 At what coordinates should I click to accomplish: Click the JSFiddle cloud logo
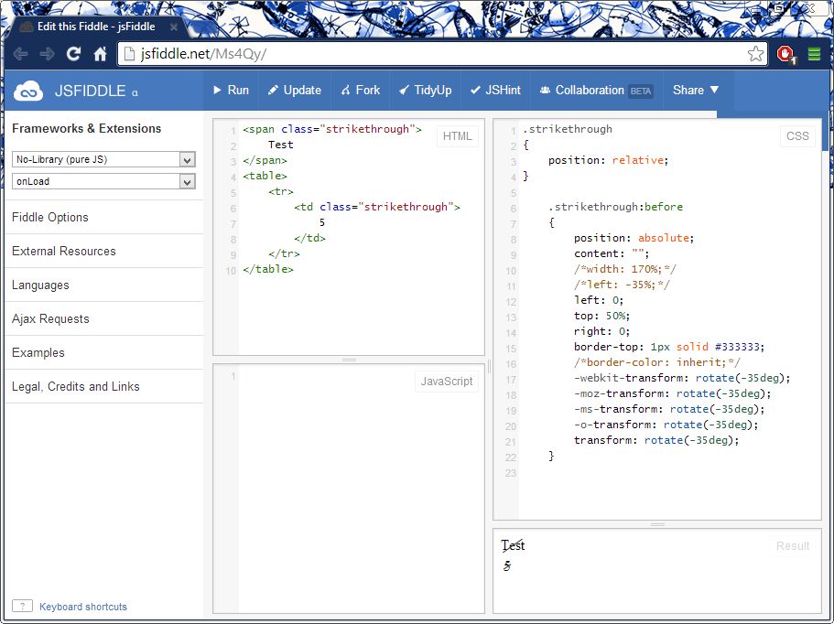pos(28,91)
